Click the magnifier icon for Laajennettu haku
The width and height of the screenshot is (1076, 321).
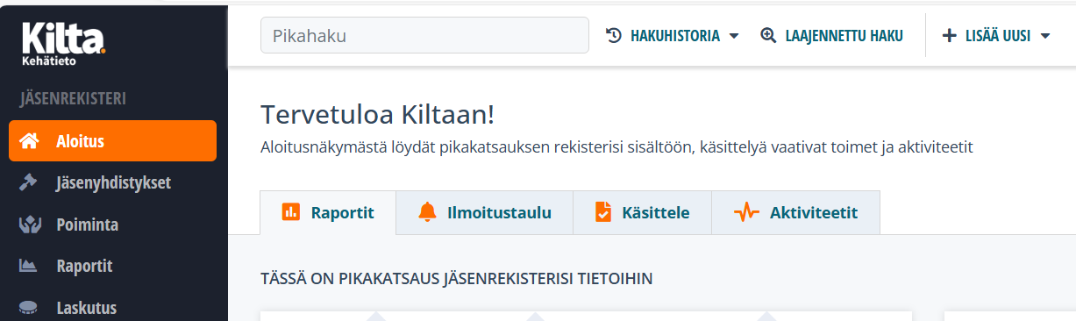769,36
